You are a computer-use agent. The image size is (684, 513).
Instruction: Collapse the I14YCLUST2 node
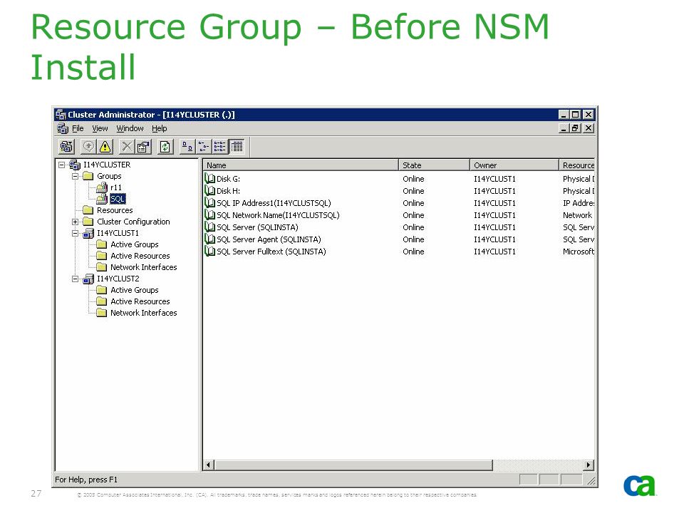pyautogui.click(x=75, y=279)
